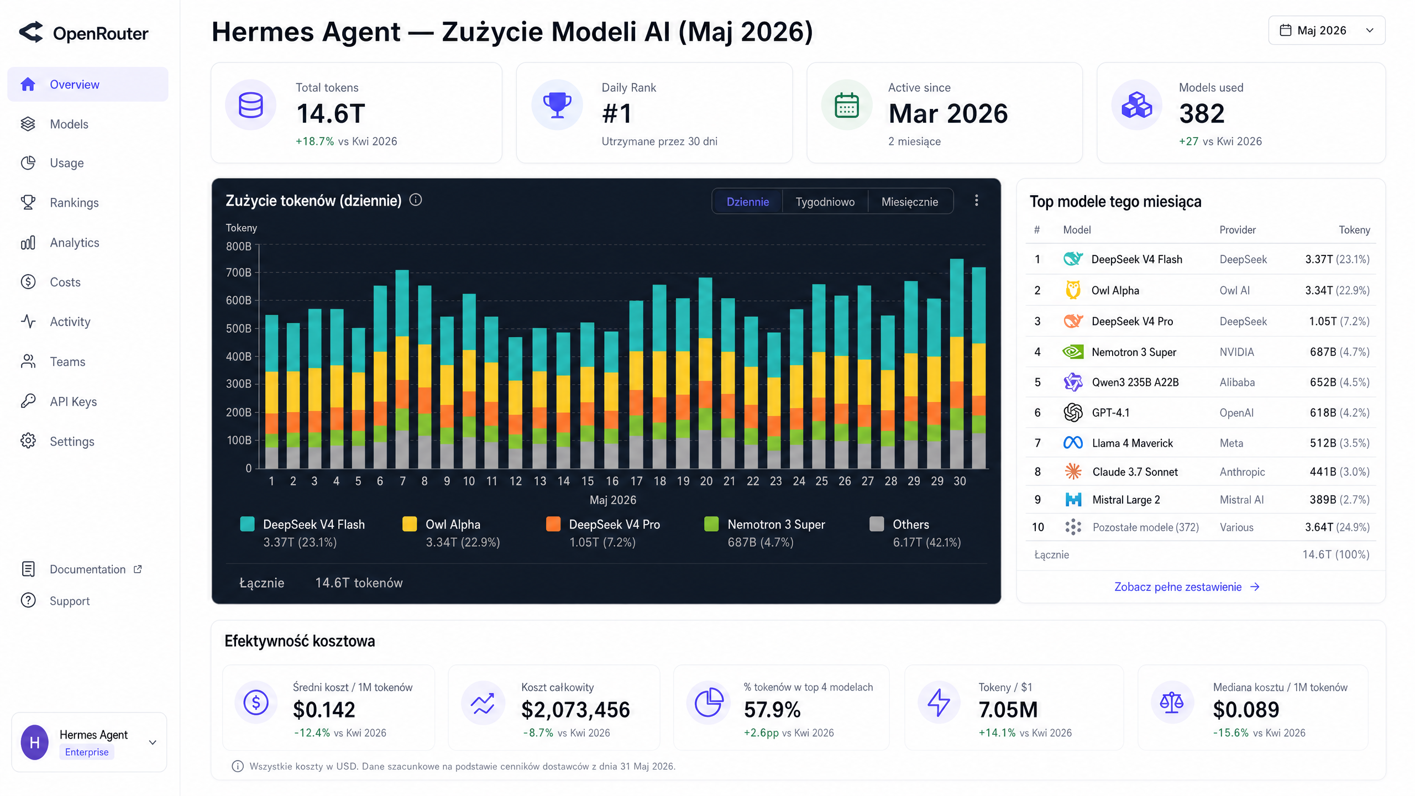
Task: Open Rankings via the trophy sidebar icon
Action: coord(28,202)
